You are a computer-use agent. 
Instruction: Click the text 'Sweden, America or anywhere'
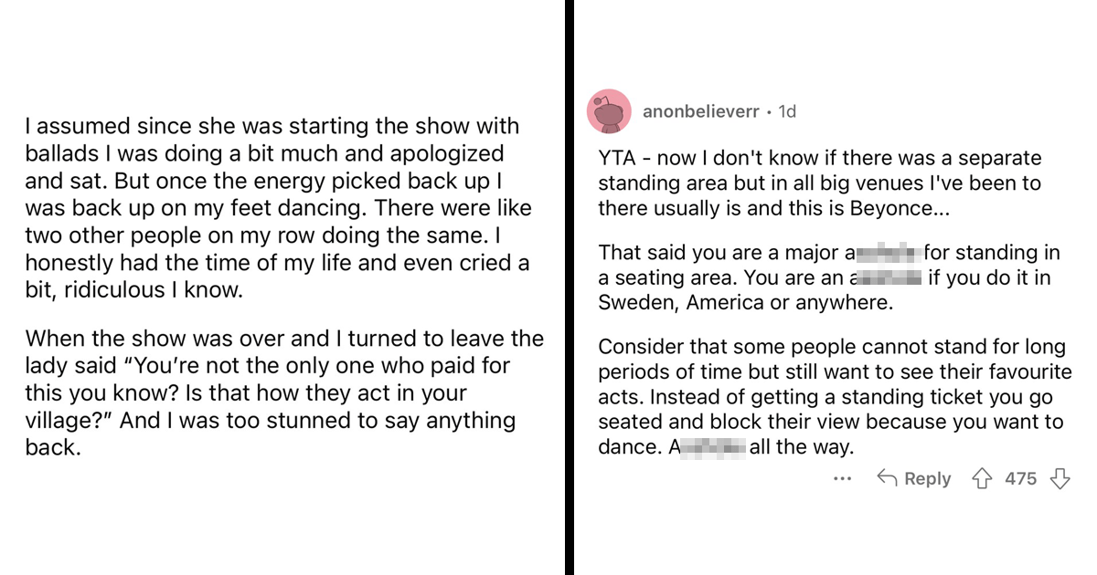pos(745,303)
